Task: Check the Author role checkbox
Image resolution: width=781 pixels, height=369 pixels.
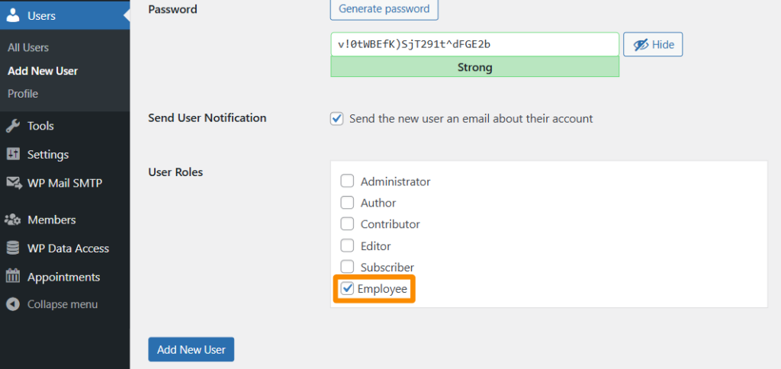Action: click(x=347, y=203)
